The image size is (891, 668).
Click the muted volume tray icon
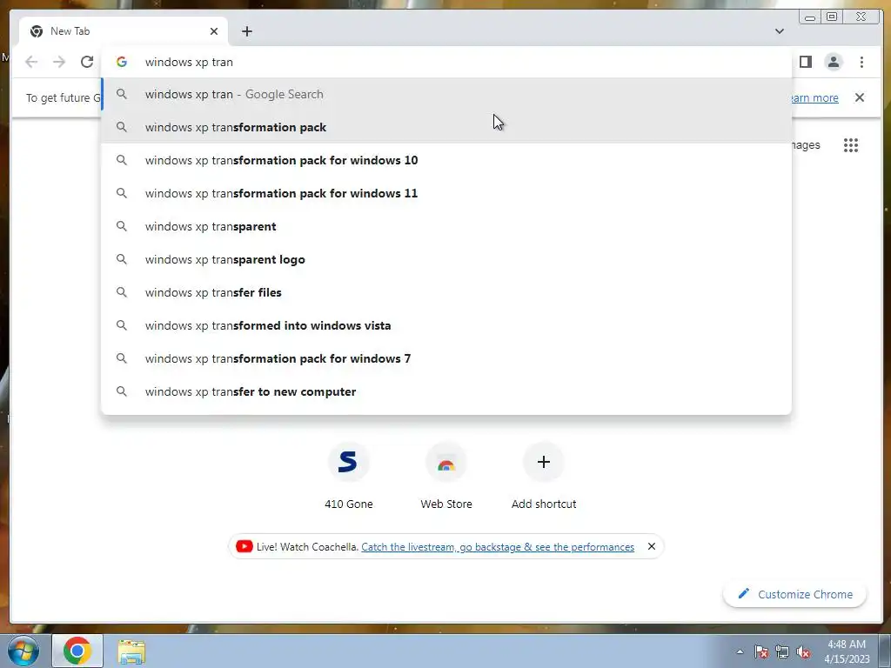click(x=803, y=651)
